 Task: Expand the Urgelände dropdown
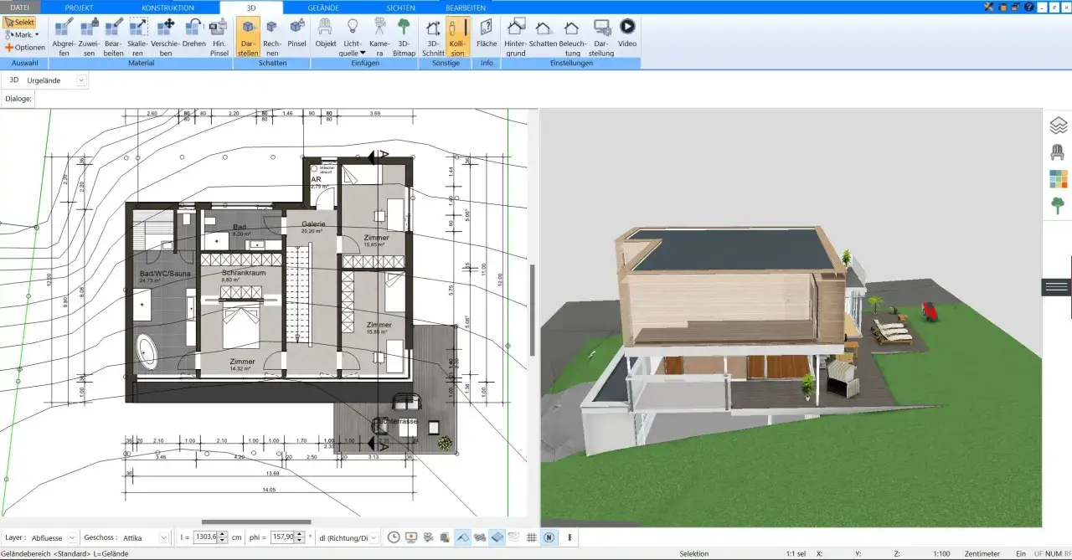tap(81, 80)
